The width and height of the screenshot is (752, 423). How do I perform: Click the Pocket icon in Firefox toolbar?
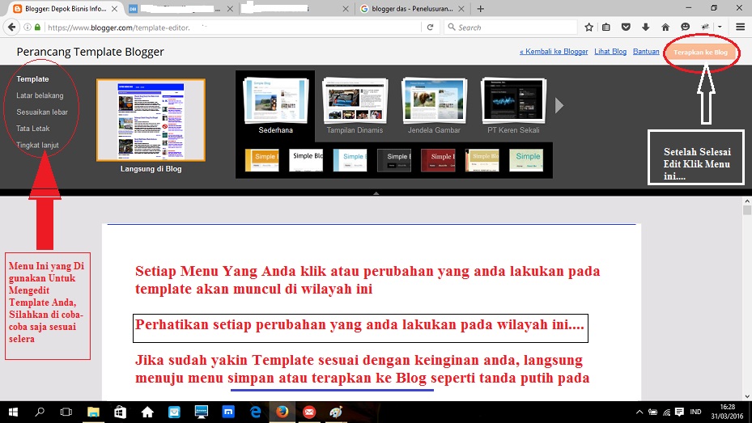click(x=626, y=27)
